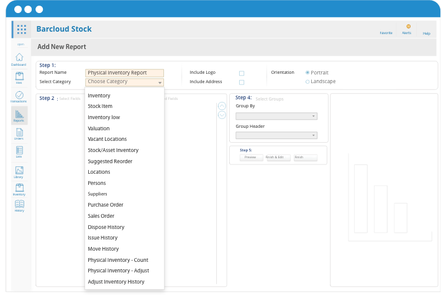Click the Alerts notification badge icon

(x=408, y=27)
